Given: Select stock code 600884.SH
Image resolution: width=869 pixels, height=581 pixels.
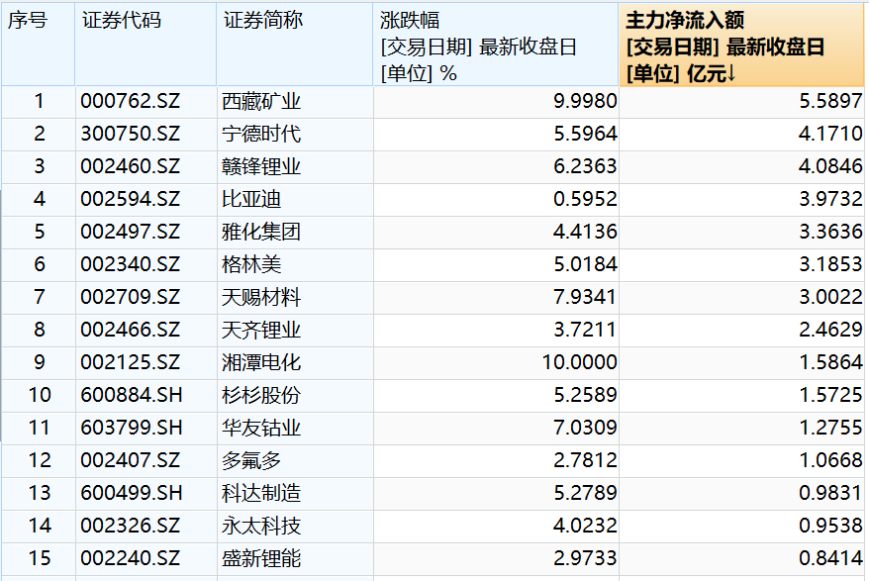Looking at the screenshot, I should coord(132,396).
